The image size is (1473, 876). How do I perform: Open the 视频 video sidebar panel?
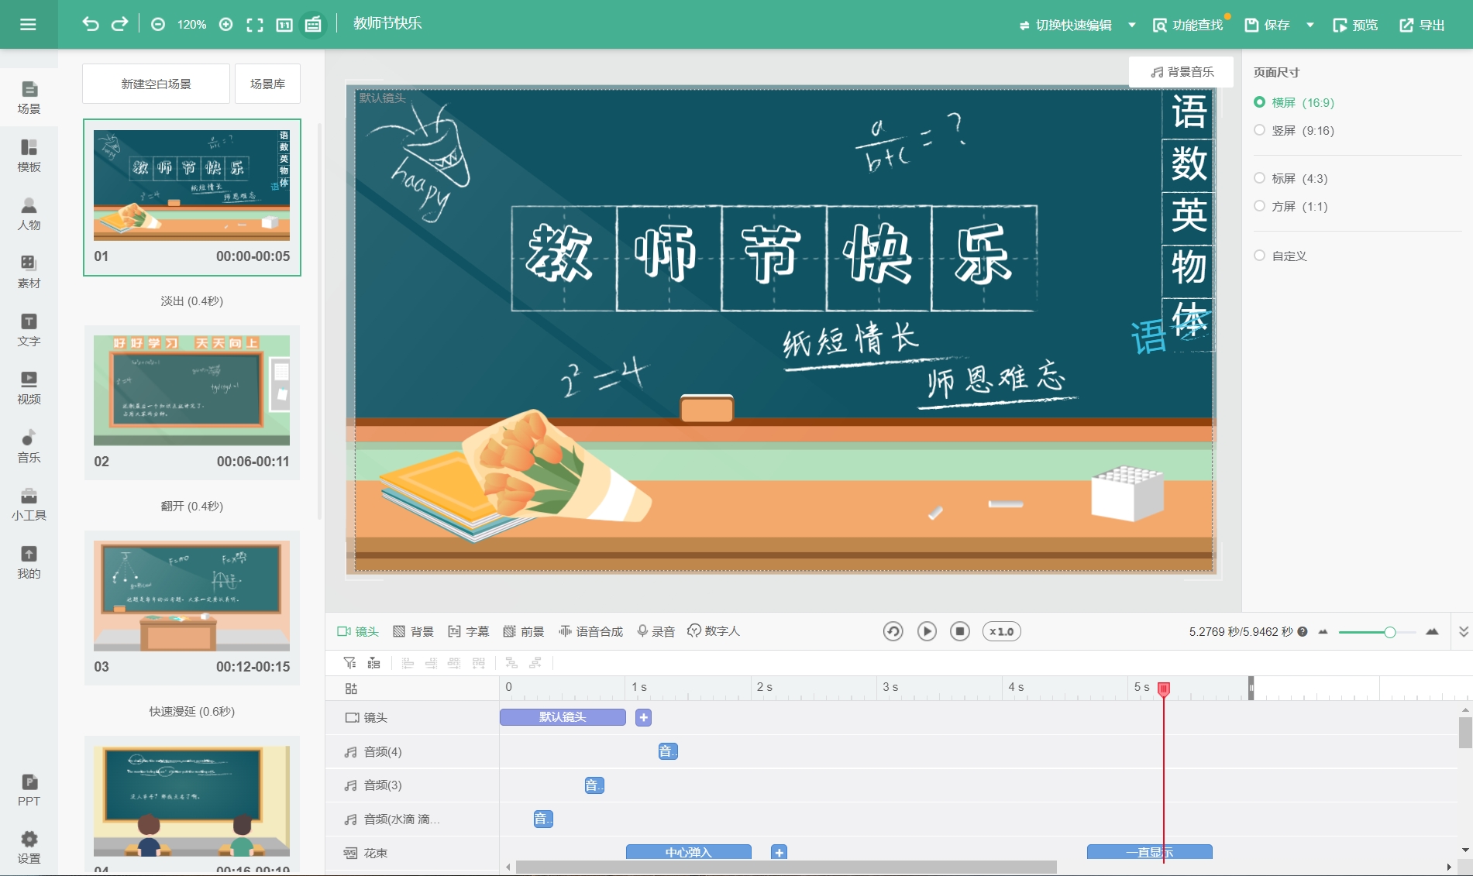coord(29,388)
